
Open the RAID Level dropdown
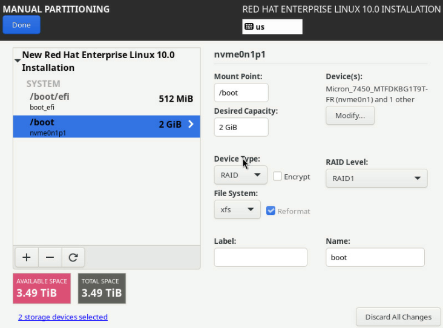[x=376, y=179]
